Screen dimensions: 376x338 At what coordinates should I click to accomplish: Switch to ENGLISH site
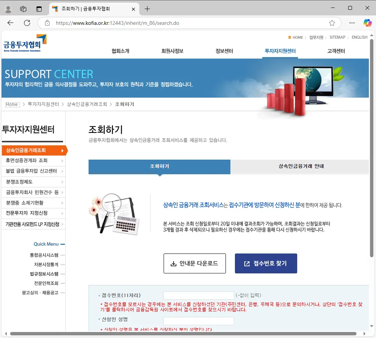click(x=359, y=37)
